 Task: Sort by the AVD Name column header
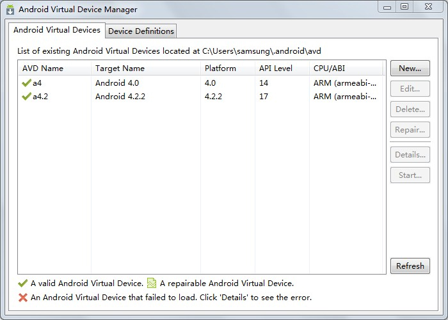(x=54, y=68)
